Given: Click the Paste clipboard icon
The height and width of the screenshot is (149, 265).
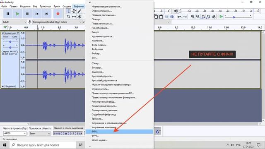Looking at the screenshot, I should (161, 17).
